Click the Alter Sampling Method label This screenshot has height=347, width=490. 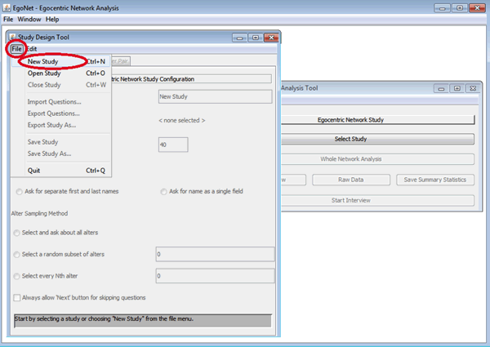(x=39, y=213)
